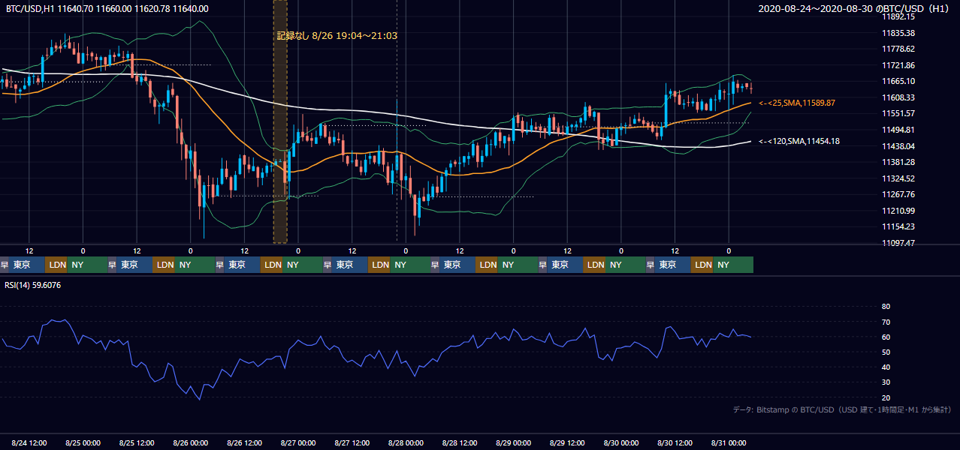Click price axis label 11154.23
The height and width of the screenshot is (450, 960).
(898, 226)
